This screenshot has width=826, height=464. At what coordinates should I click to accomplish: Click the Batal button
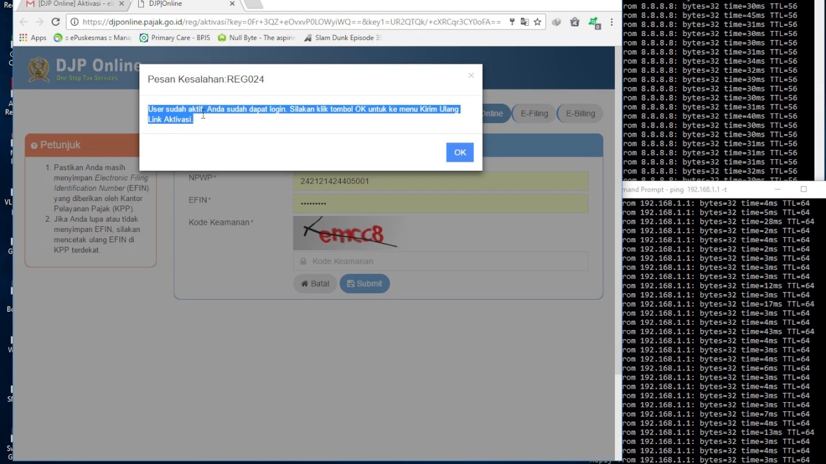[x=315, y=284]
